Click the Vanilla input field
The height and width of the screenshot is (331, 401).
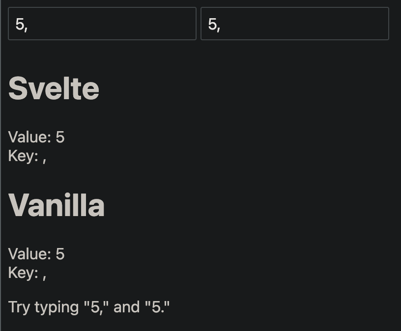pyautogui.click(x=295, y=24)
